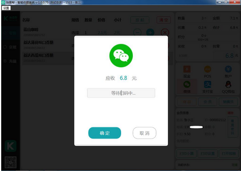
Task: Click the 6.8 amount received input box
Action: click(224, 56)
